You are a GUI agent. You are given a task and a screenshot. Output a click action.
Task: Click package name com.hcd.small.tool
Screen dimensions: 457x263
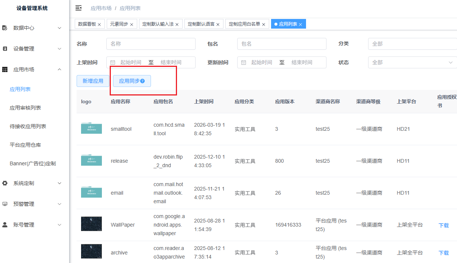coord(169,129)
